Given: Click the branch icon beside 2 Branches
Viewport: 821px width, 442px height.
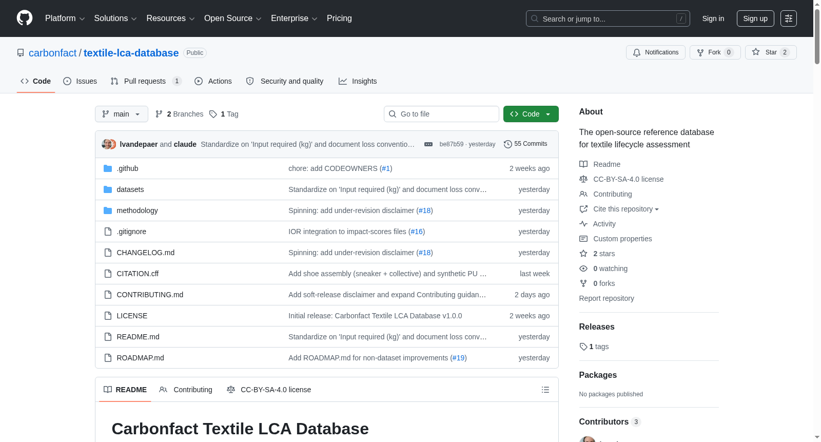Looking at the screenshot, I should (159, 114).
